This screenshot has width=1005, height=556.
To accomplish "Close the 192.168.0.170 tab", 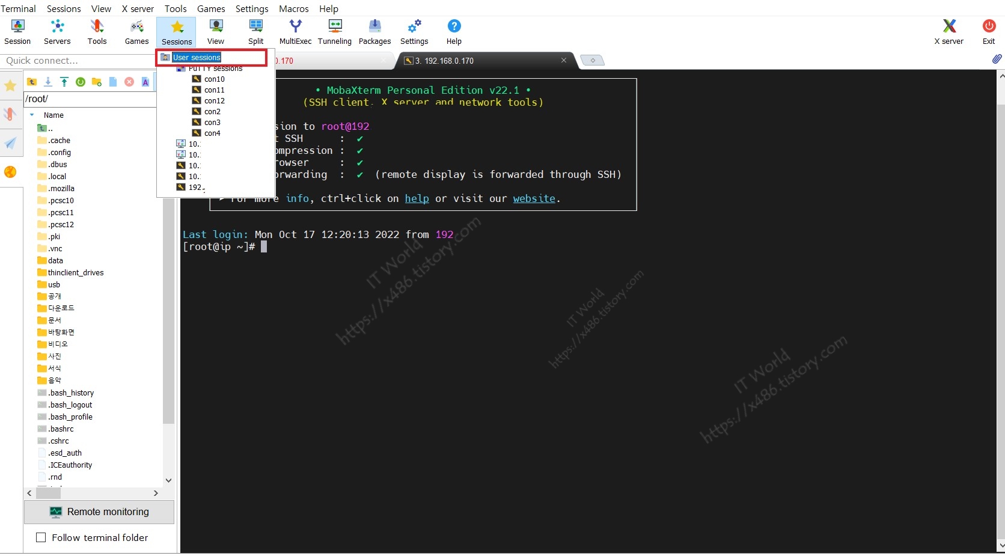I will 564,60.
